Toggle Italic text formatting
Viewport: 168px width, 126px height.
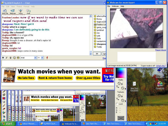point(7,58)
